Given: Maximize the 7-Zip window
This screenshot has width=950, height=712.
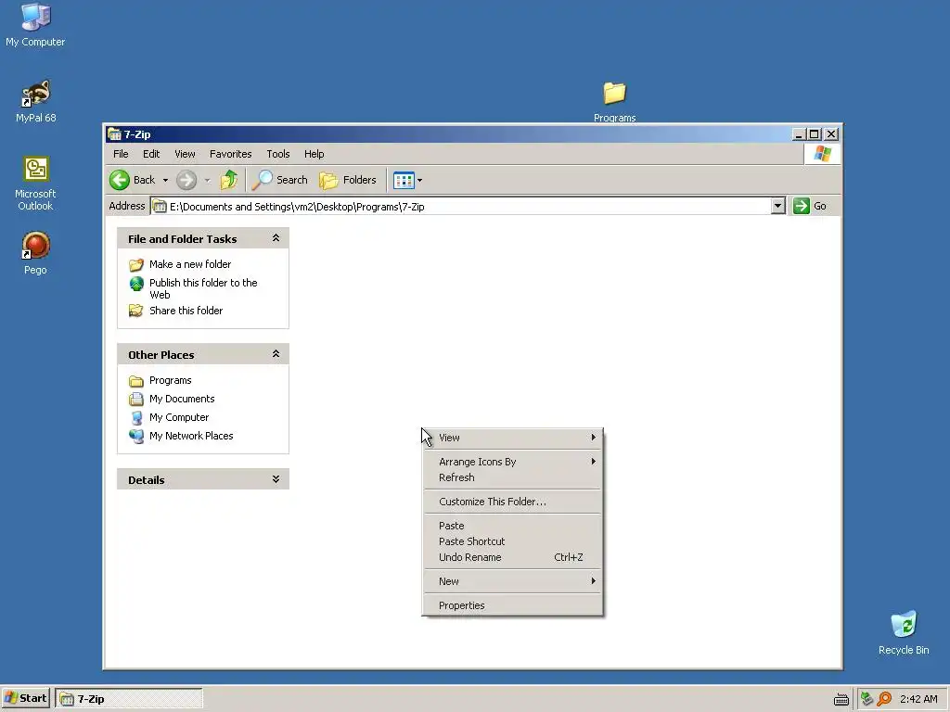Looking at the screenshot, I should 815,134.
